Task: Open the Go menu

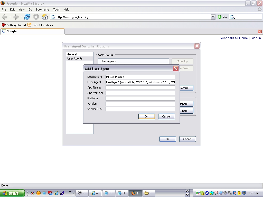Action: pos(30,9)
